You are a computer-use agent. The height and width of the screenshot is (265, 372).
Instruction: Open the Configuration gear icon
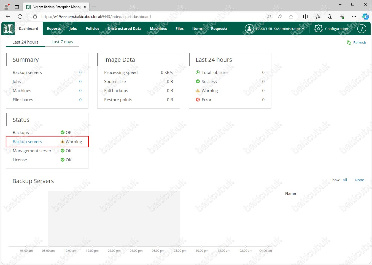[318, 29]
